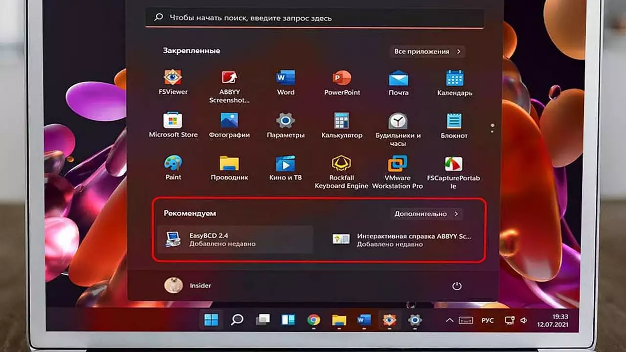Launch VMware Workstation Pro
The image size is (626, 352).
[398, 172]
